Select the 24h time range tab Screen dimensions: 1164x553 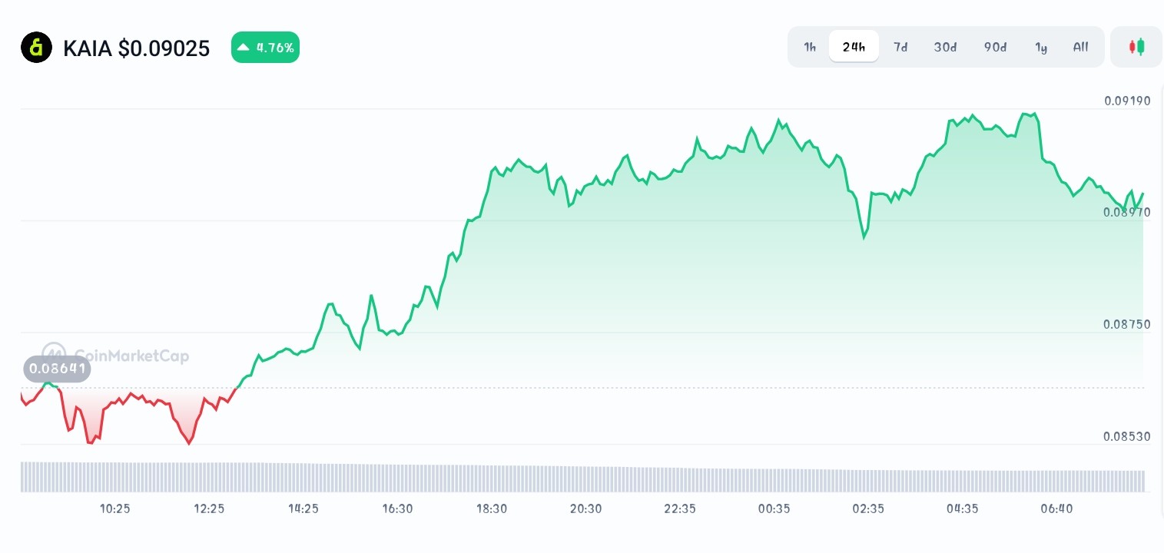tap(854, 47)
